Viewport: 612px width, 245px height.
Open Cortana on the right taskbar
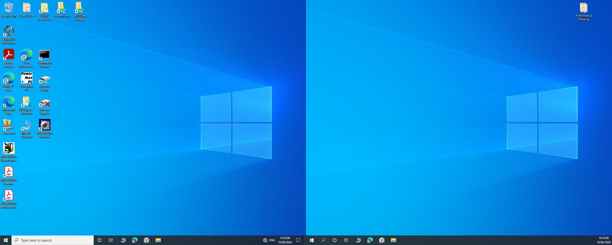point(335,240)
